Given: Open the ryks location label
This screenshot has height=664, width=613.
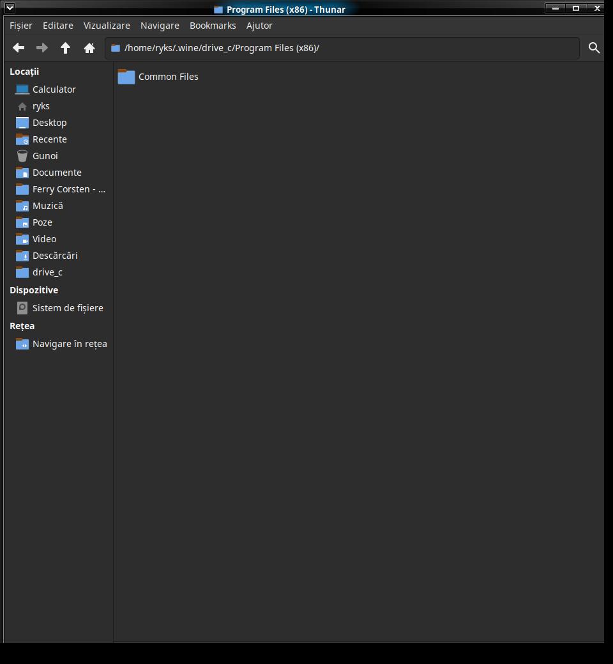Looking at the screenshot, I should (x=41, y=106).
